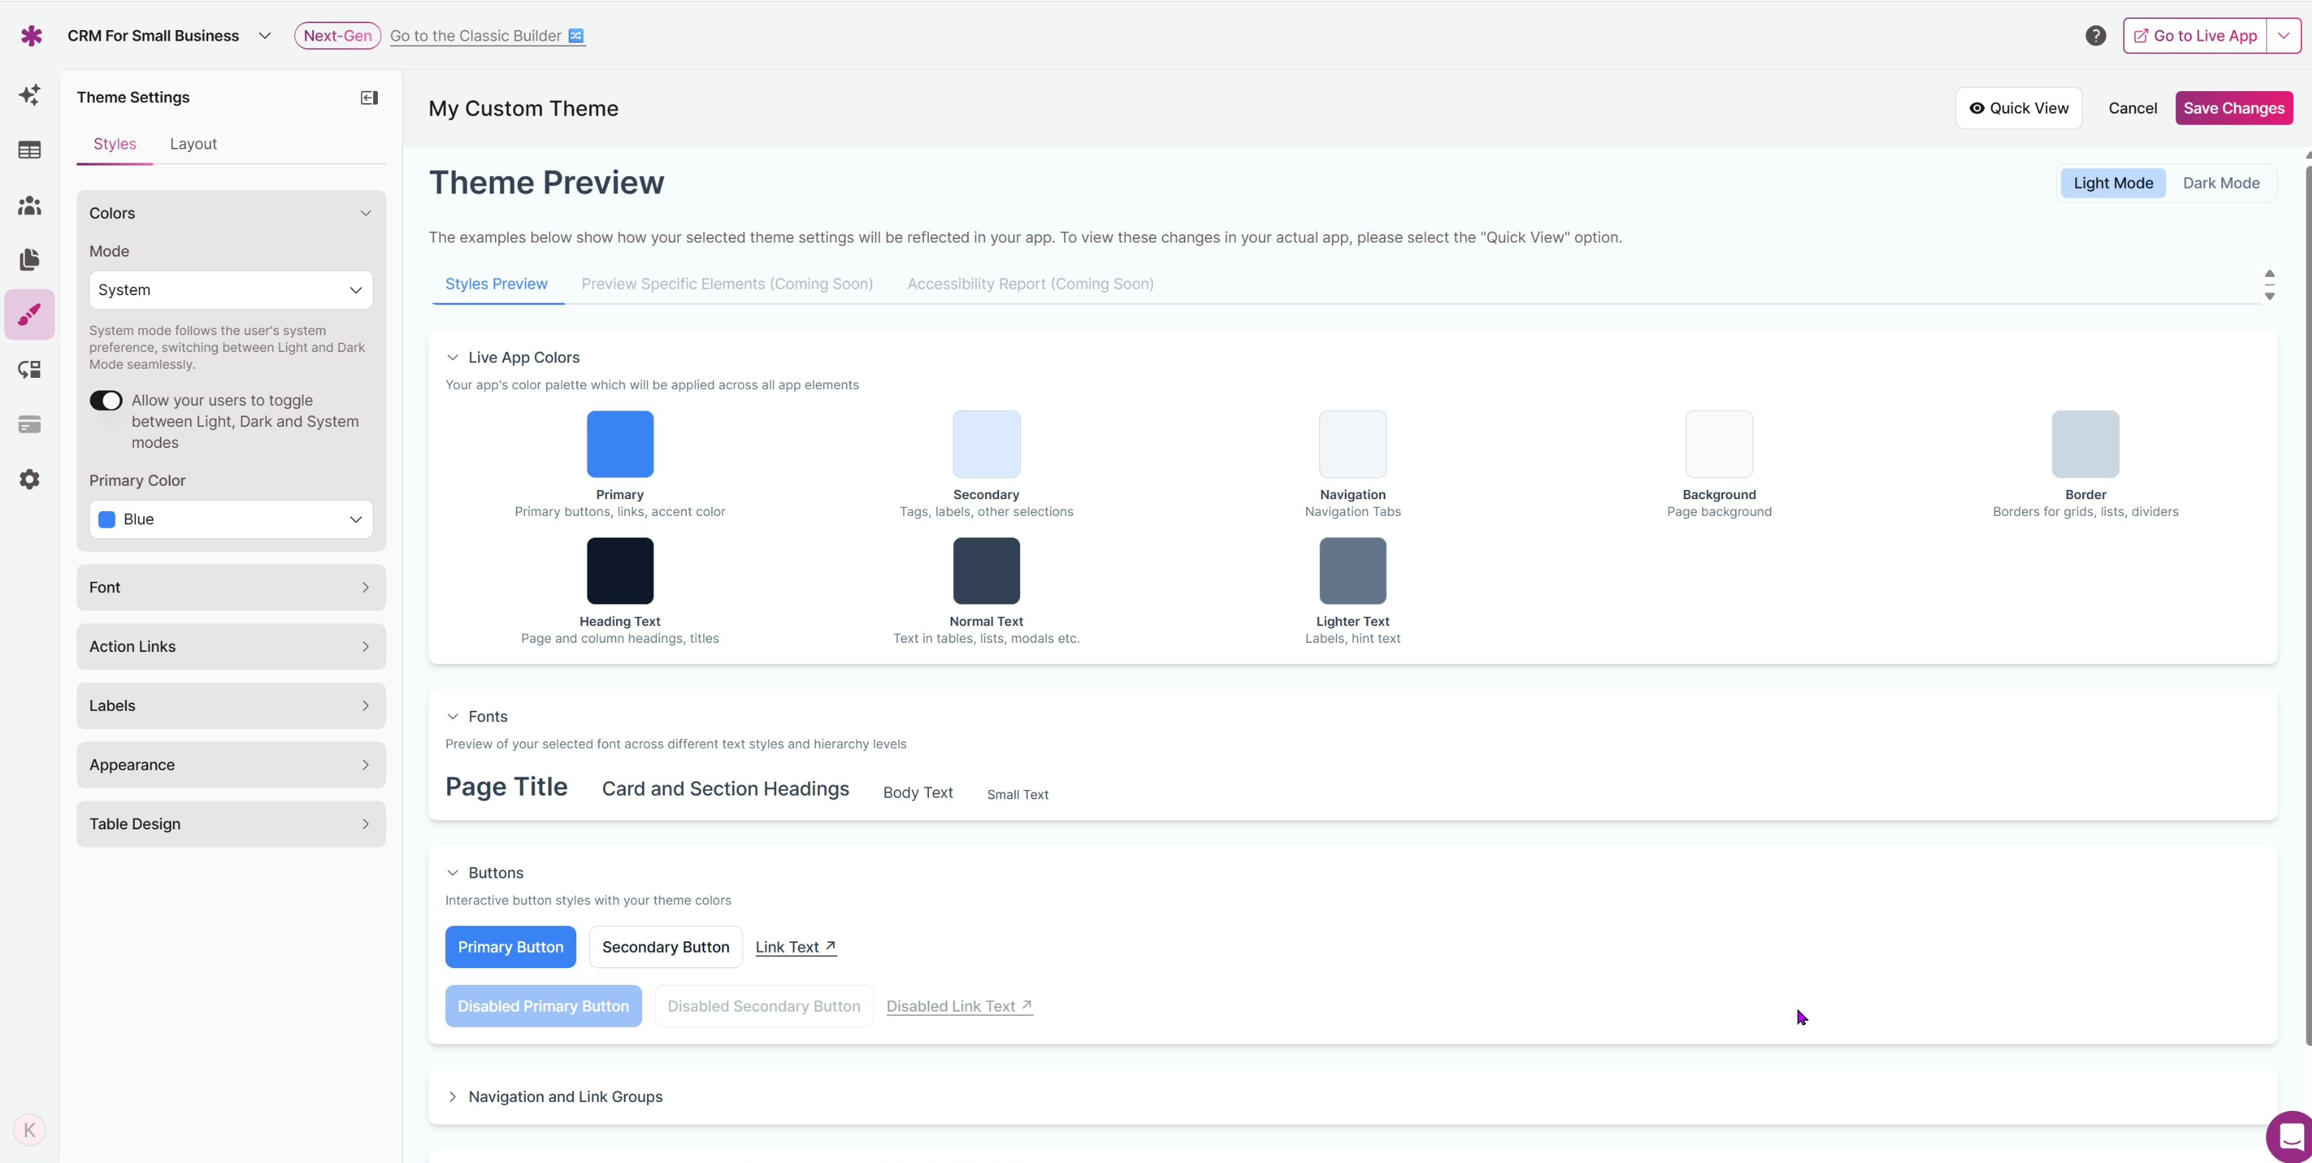Click Save Changes button
Image resolution: width=2312 pixels, height=1163 pixels.
click(x=2234, y=109)
